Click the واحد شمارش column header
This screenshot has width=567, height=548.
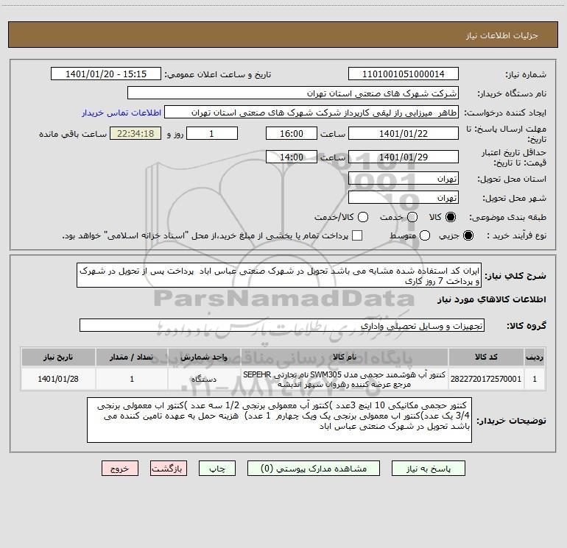click(x=204, y=357)
